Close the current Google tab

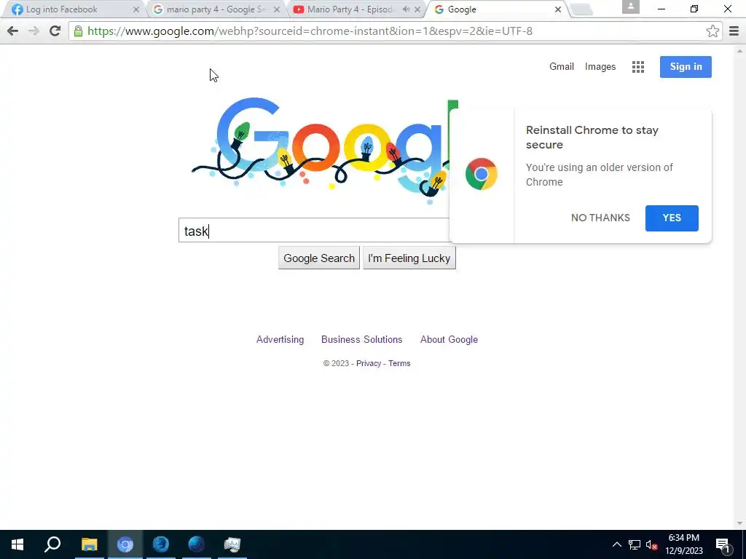pyautogui.click(x=557, y=9)
